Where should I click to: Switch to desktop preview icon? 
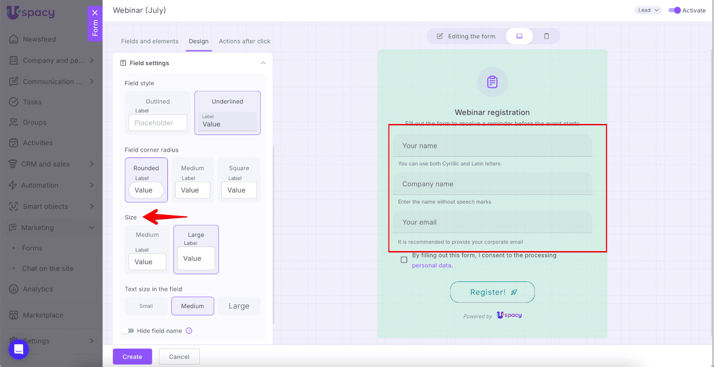point(519,36)
